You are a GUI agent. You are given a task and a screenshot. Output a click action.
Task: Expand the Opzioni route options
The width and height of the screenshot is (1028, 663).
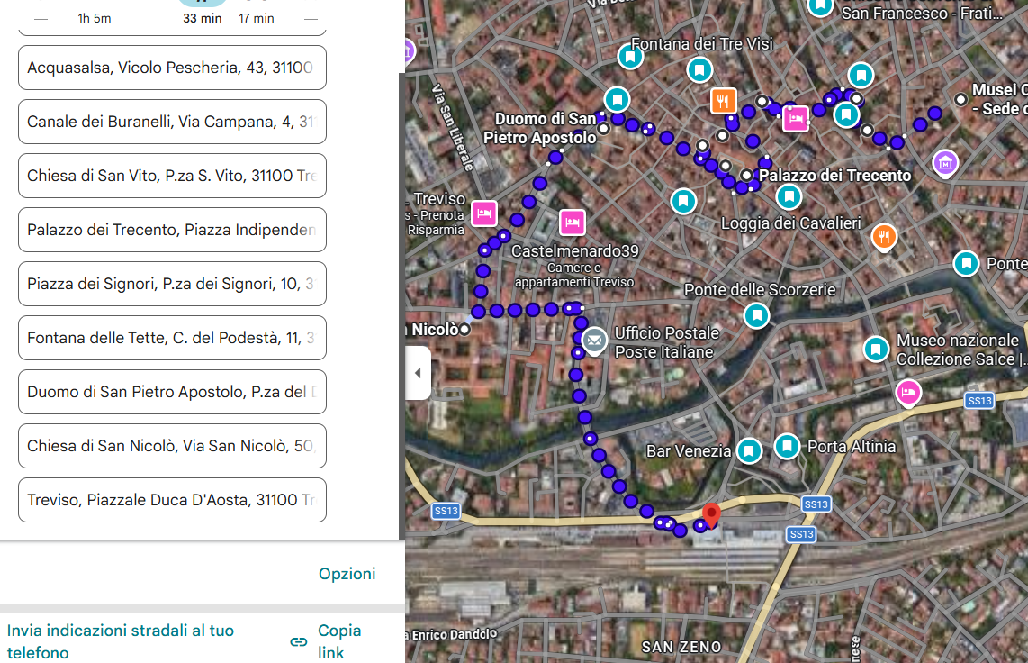tap(347, 574)
